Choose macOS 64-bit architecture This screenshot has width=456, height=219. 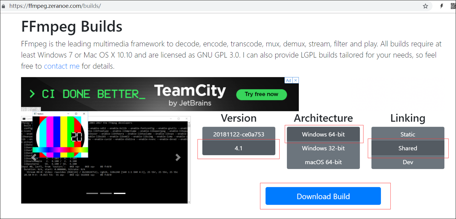click(323, 162)
